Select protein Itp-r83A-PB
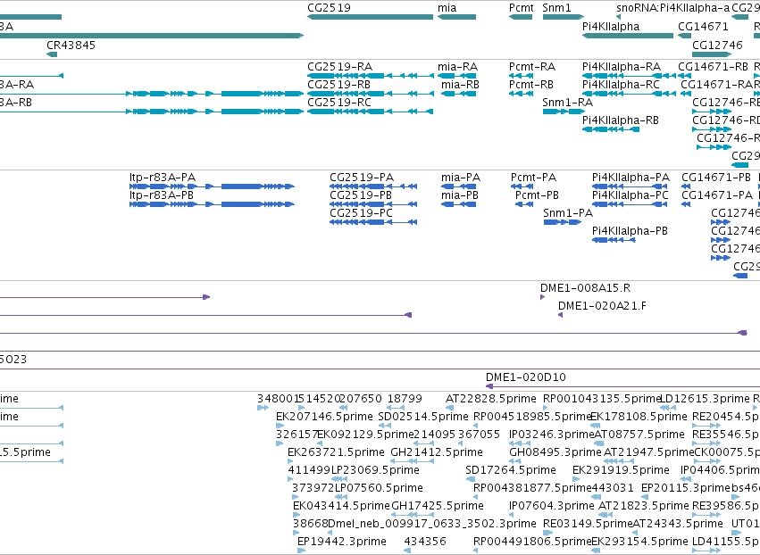This screenshot has height=555, width=760. pyautogui.click(x=162, y=195)
